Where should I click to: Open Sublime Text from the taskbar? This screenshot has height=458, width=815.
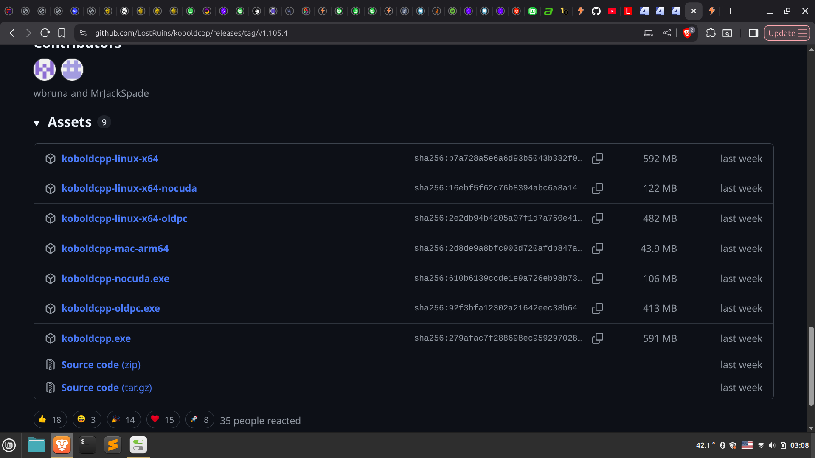pyautogui.click(x=113, y=445)
